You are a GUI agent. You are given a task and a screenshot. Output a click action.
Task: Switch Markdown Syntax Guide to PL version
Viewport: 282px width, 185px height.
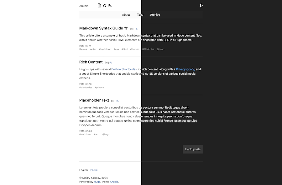pyautogui.click(x=136, y=29)
